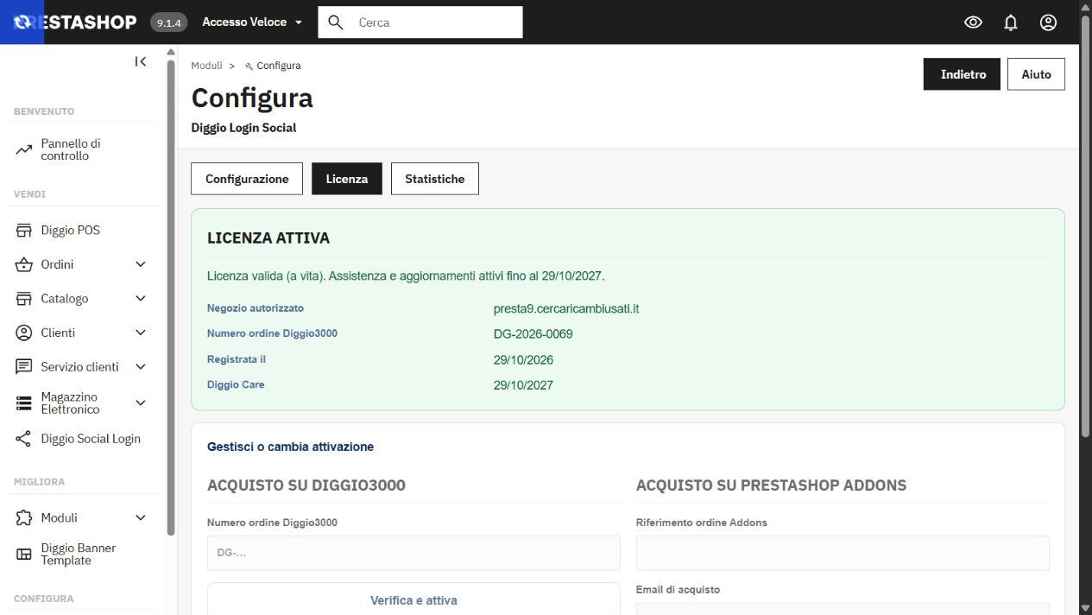
Task: Open the Accesso Veloce dropdown
Action: click(x=252, y=22)
